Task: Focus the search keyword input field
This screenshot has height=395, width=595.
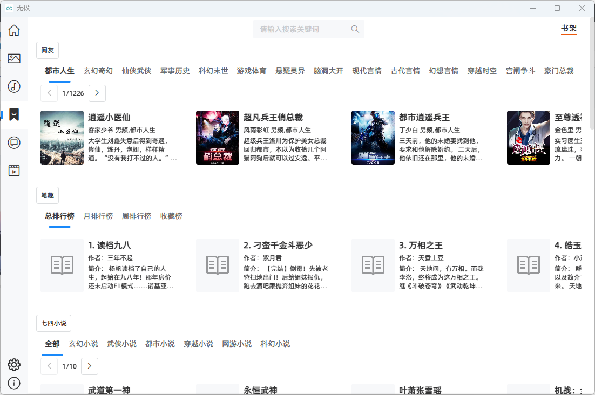Action: tap(302, 29)
